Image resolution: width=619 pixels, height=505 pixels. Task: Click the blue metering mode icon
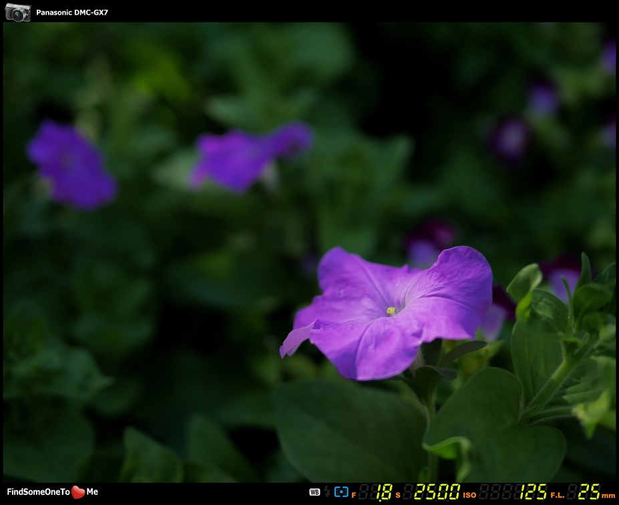pos(341,492)
